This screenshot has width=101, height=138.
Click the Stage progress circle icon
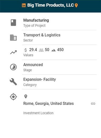(x=13, y=67)
